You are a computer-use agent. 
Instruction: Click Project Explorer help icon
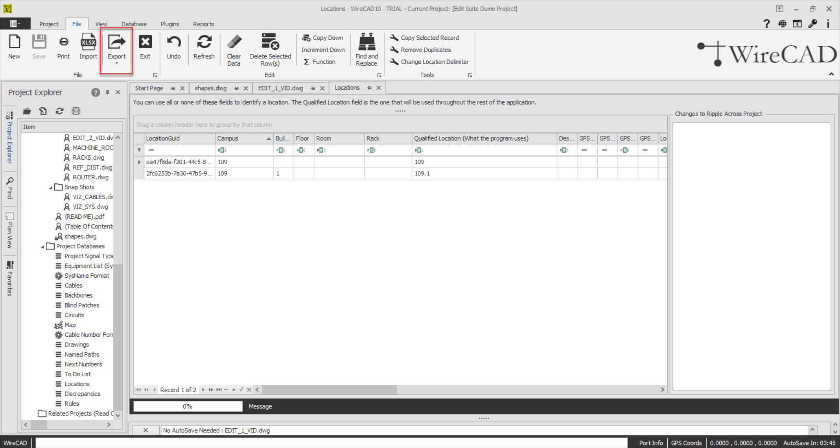coord(95,92)
